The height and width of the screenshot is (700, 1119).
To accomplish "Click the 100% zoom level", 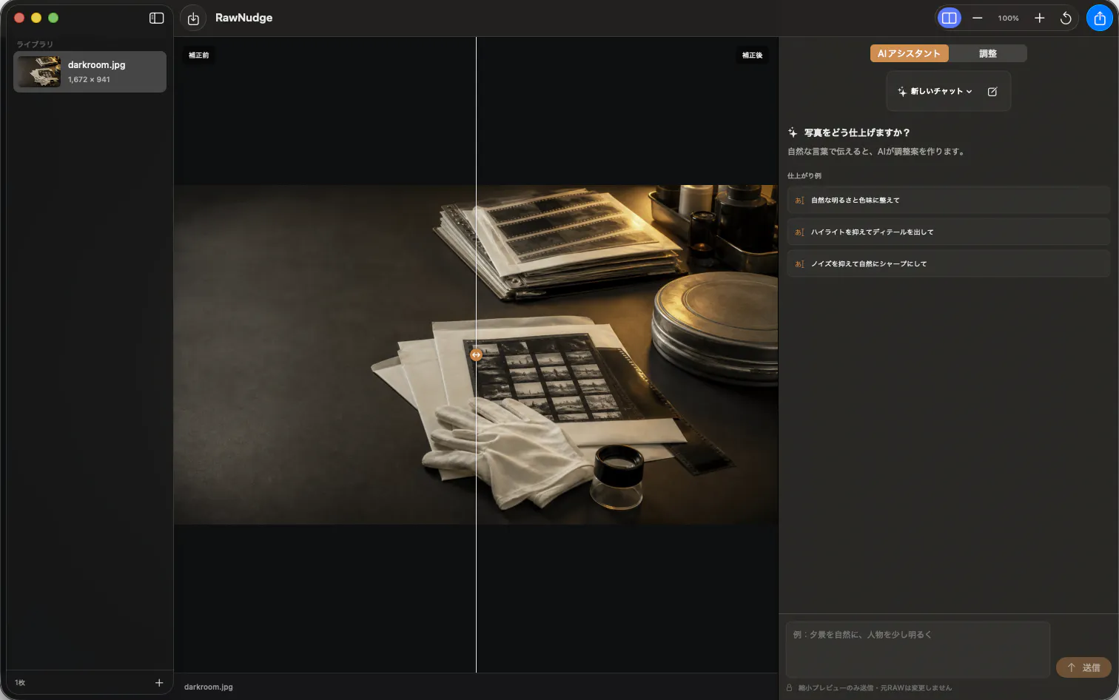I will (x=1008, y=18).
